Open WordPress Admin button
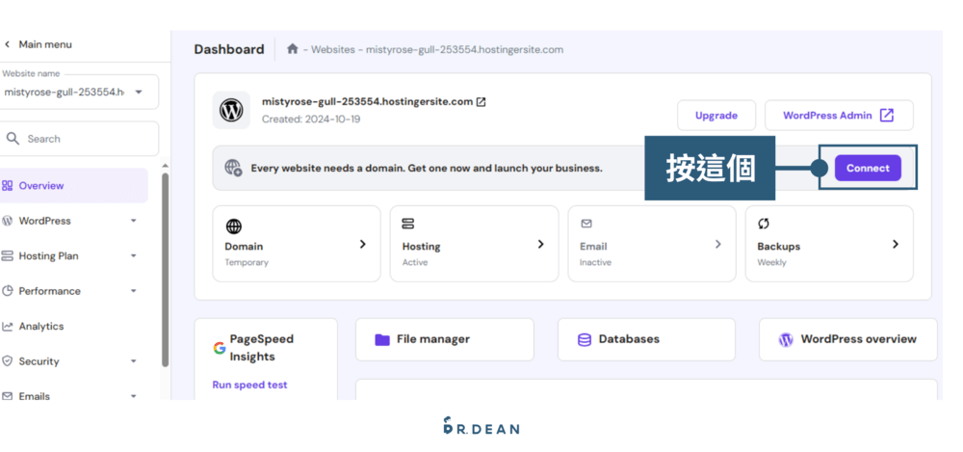Viewport: 963px width, 452px height. 839,115
